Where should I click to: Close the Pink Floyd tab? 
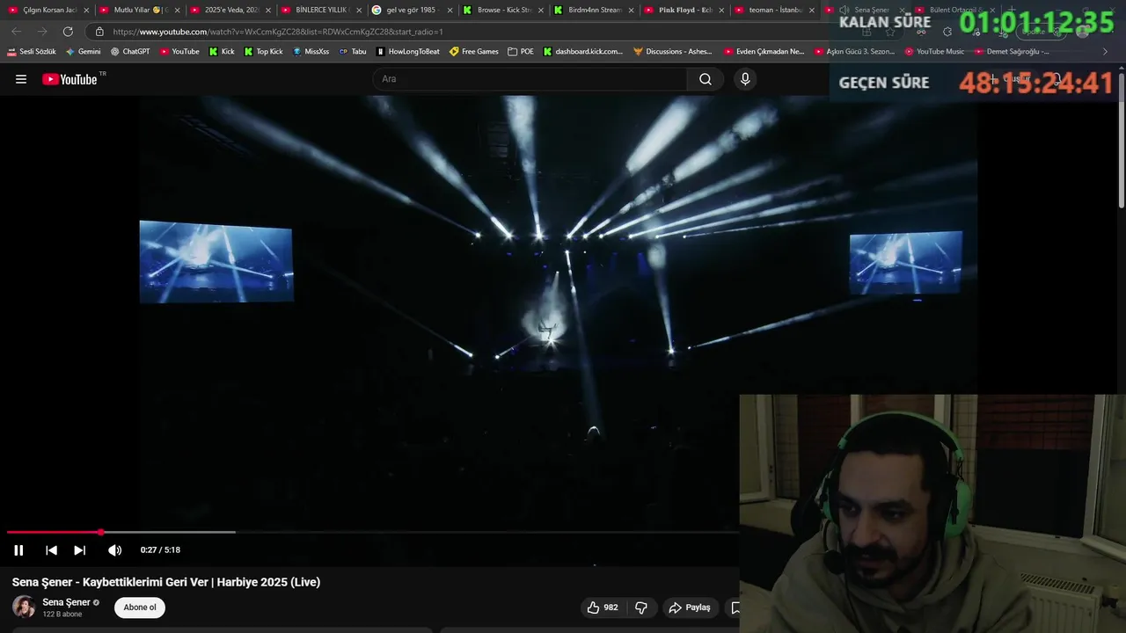(722, 11)
